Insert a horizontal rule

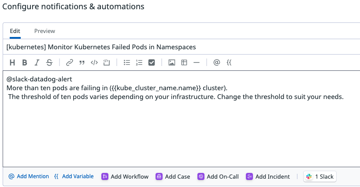point(197,62)
